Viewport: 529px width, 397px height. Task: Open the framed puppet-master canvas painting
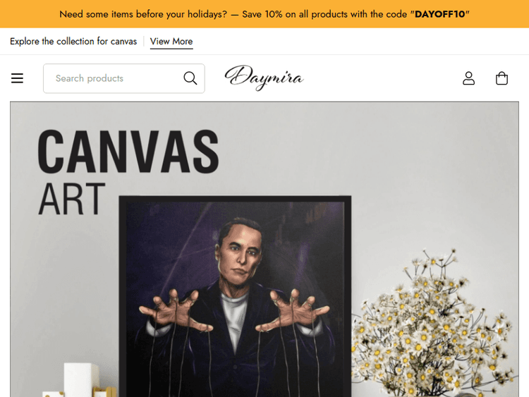(x=235, y=296)
